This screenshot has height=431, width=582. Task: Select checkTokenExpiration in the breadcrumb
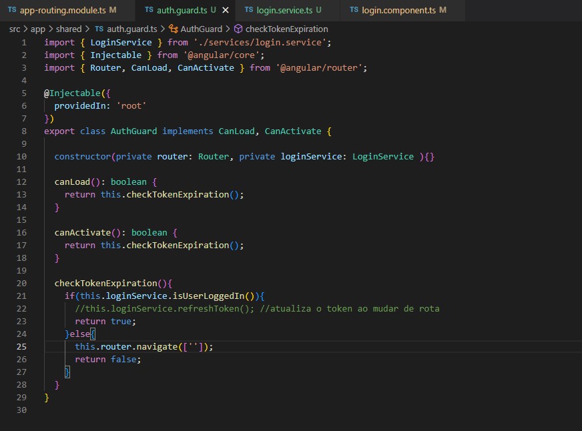286,29
